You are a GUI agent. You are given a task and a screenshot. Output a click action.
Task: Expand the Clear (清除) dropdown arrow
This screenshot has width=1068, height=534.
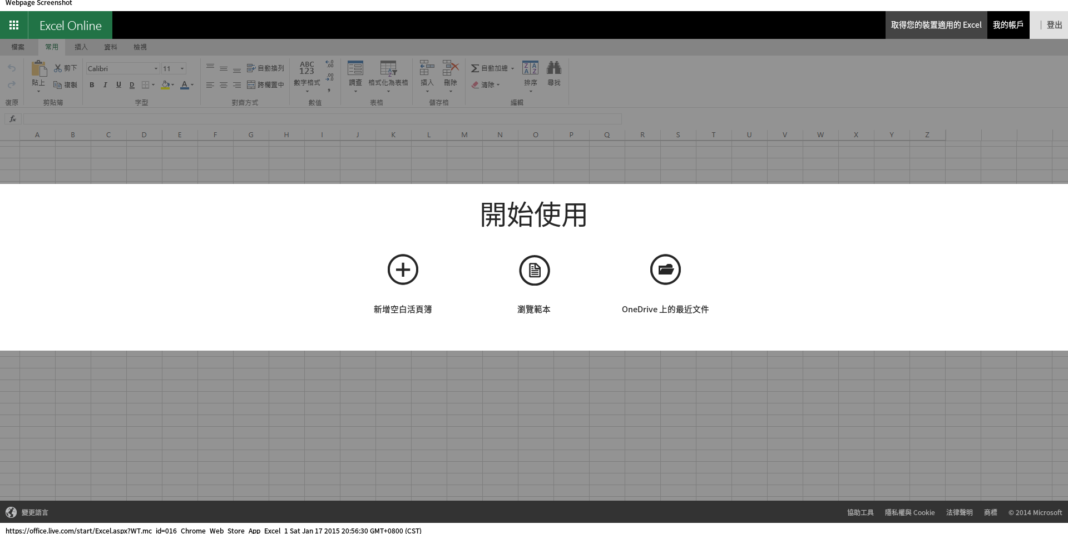pos(498,85)
